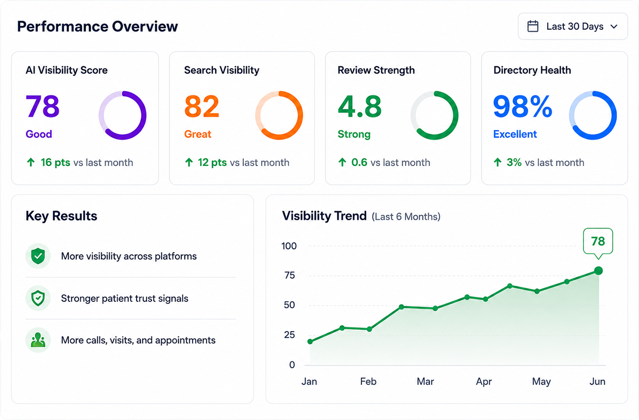
Task: Click the 25 y-axis label
Action: [x=289, y=335]
